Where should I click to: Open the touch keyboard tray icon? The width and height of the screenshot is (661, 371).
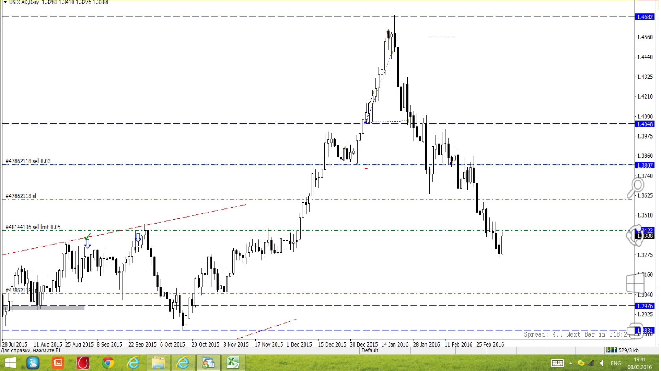(x=557, y=363)
